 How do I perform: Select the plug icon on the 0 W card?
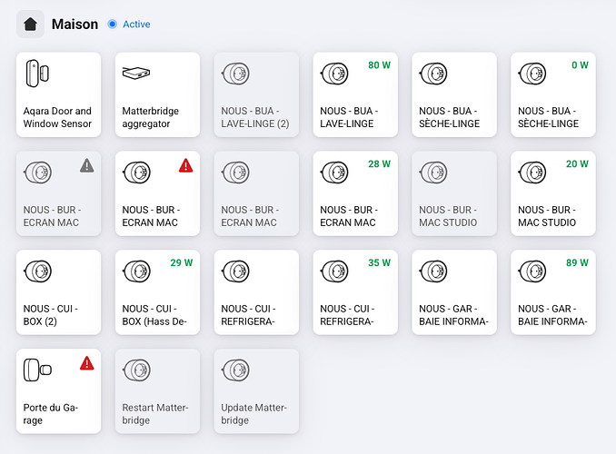[532, 74]
